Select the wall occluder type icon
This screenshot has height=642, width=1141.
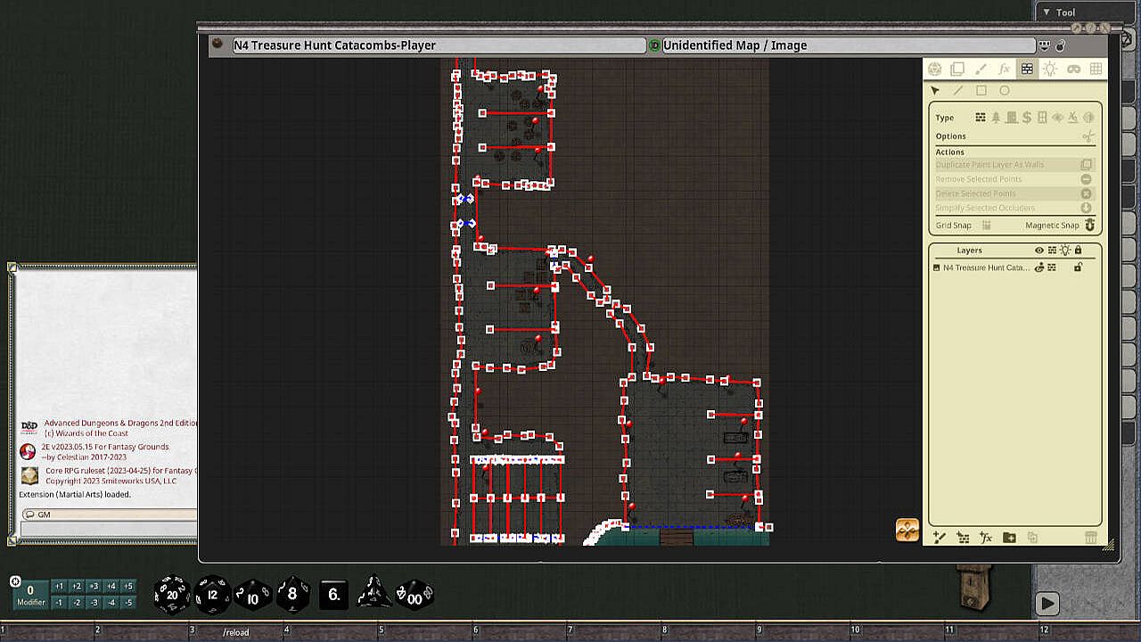click(981, 118)
